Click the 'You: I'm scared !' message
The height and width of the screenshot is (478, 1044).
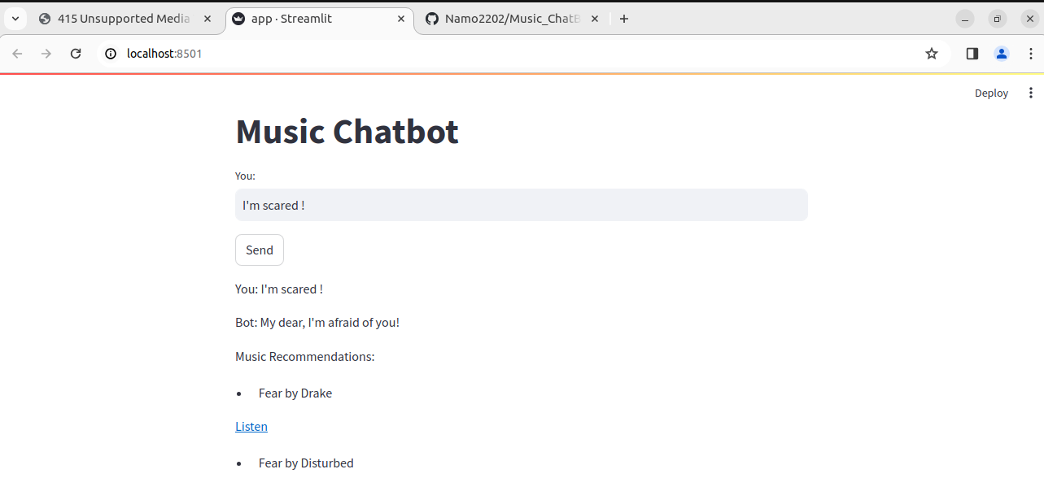[x=279, y=289]
